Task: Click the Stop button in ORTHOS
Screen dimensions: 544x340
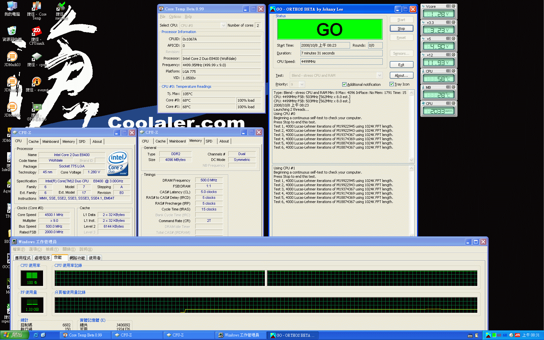Action: 402,28
